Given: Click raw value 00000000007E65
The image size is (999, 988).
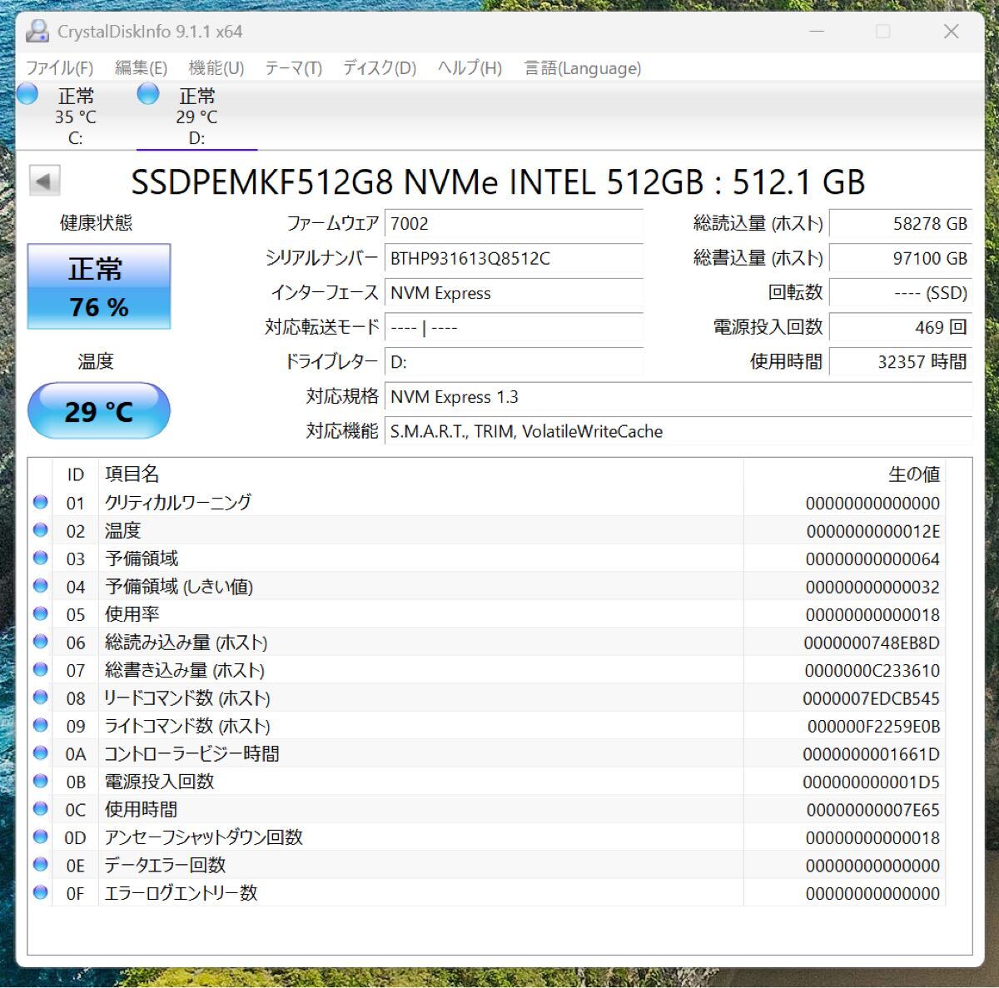Looking at the screenshot, I should 872,810.
